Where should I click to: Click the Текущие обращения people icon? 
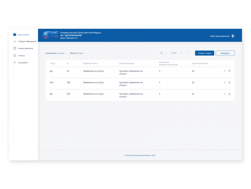tap(15, 41)
